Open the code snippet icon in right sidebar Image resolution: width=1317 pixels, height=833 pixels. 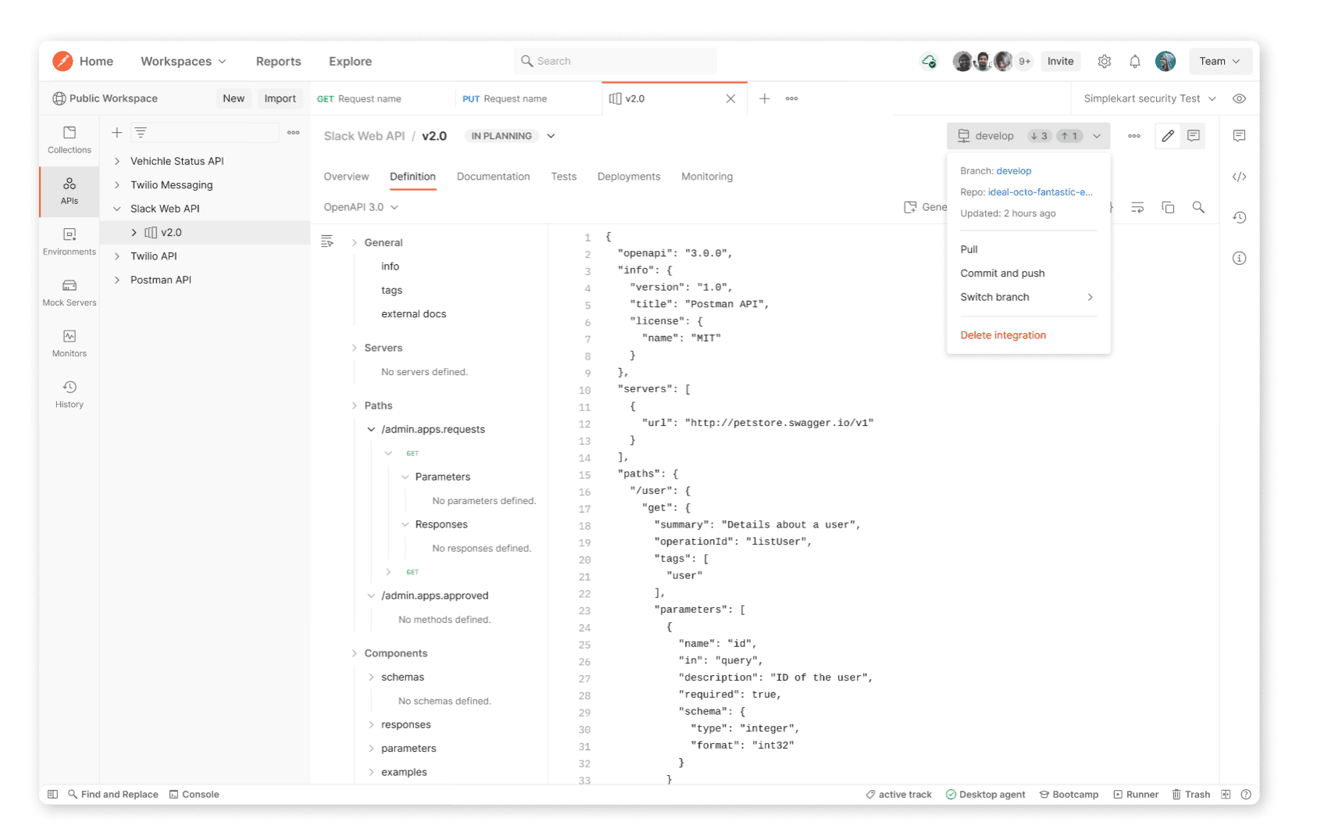1239,177
